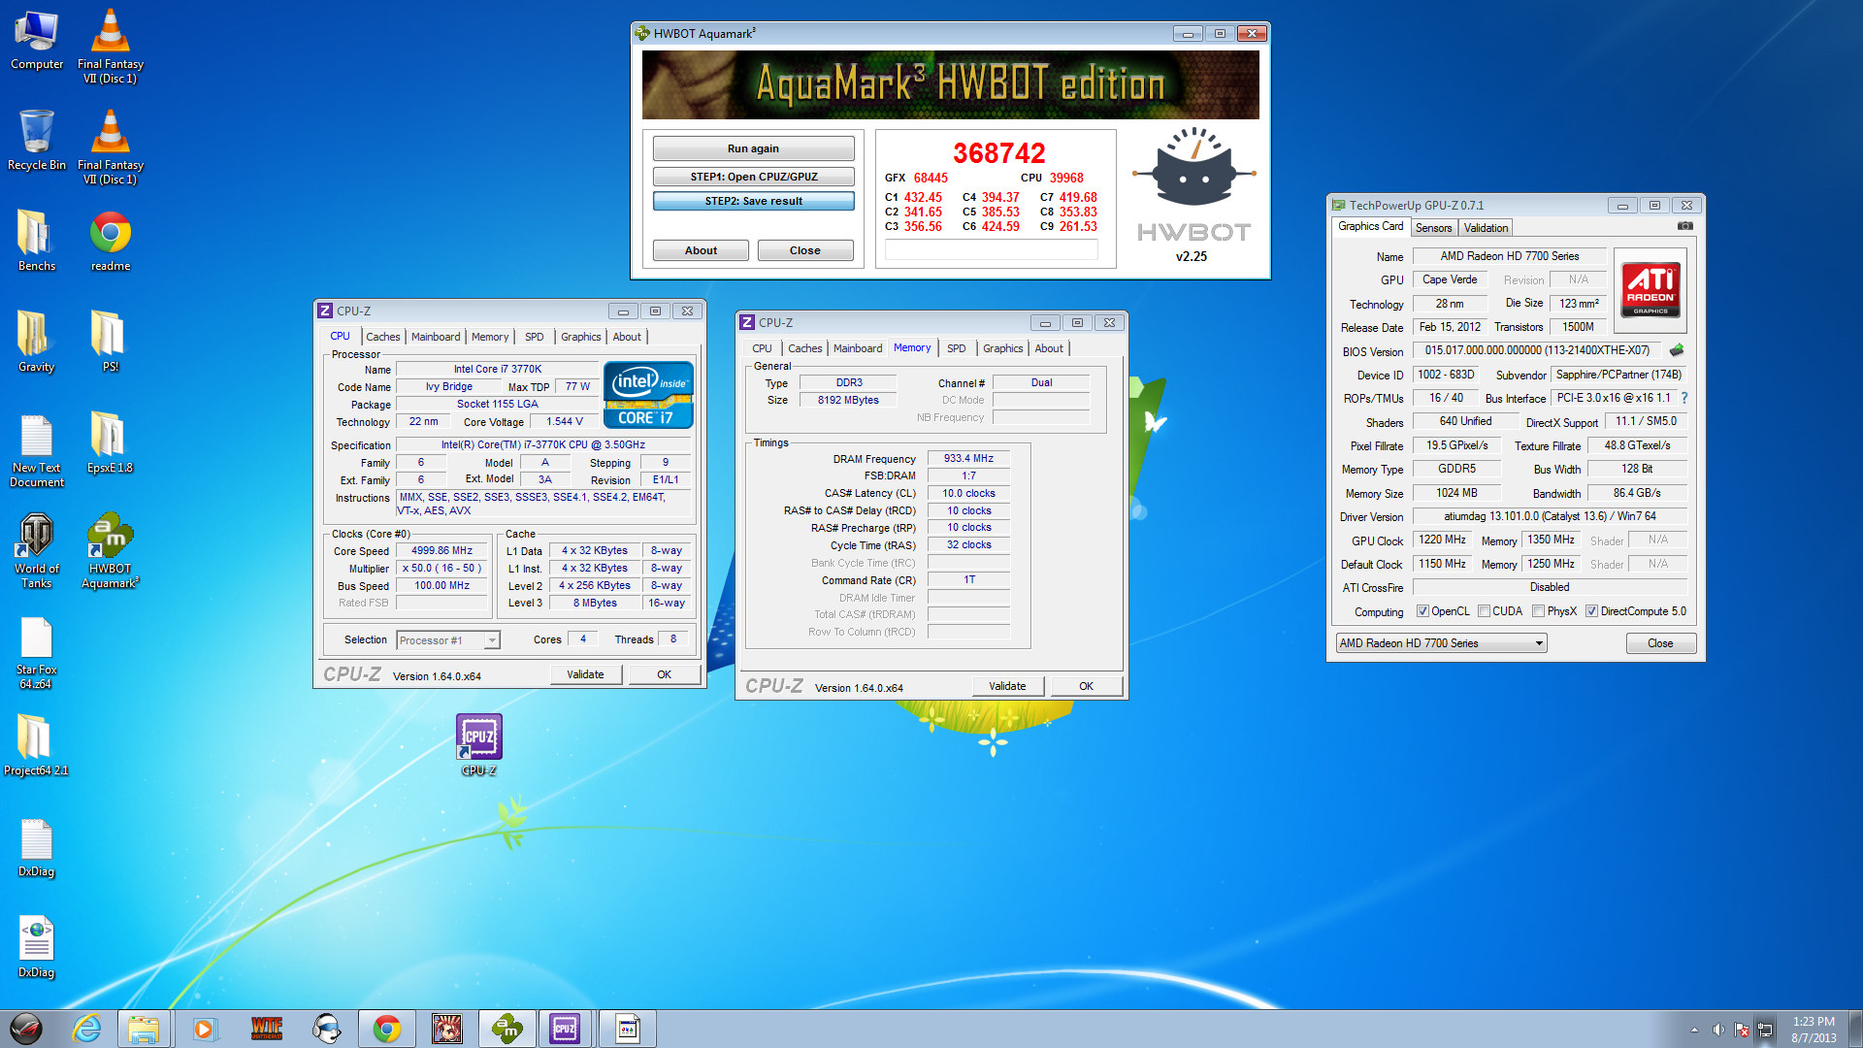Open Graphics tab in right CPU-Z window

pyautogui.click(x=1002, y=348)
